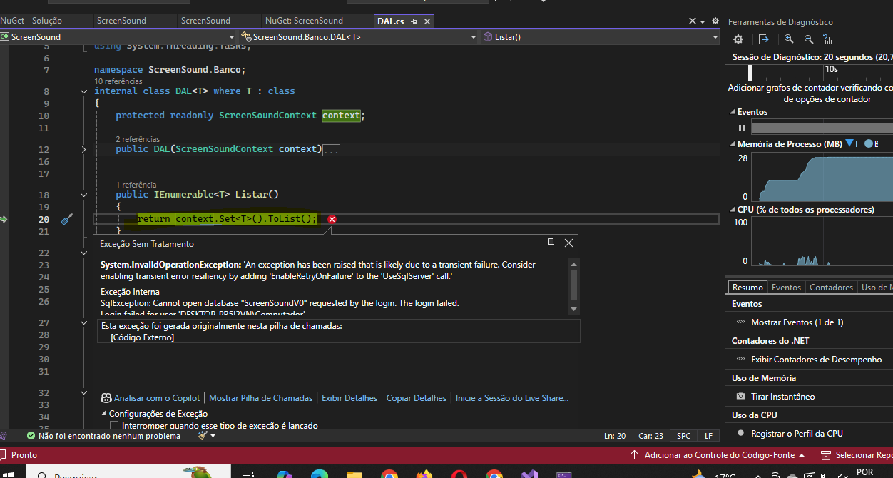Collapse the Configurações de Exceção section
This screenshot has height=478, width=893.
(103, 414)
